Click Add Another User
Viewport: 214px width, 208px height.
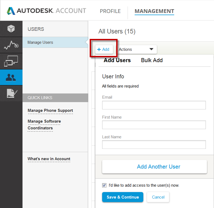[x=154, y=167]
